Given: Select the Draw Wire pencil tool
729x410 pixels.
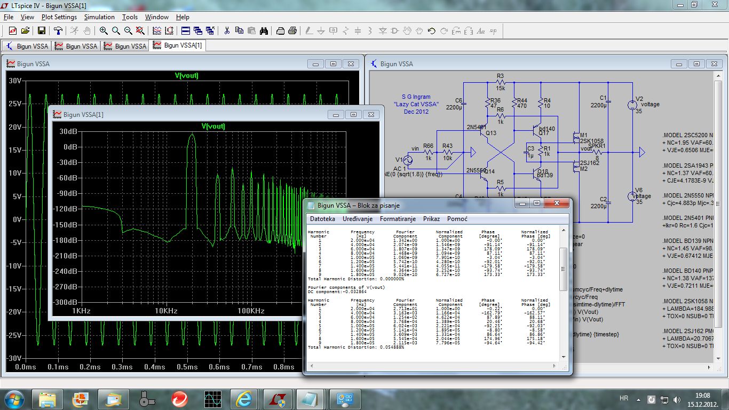Looking at the screenshot, I should [309, 30].
